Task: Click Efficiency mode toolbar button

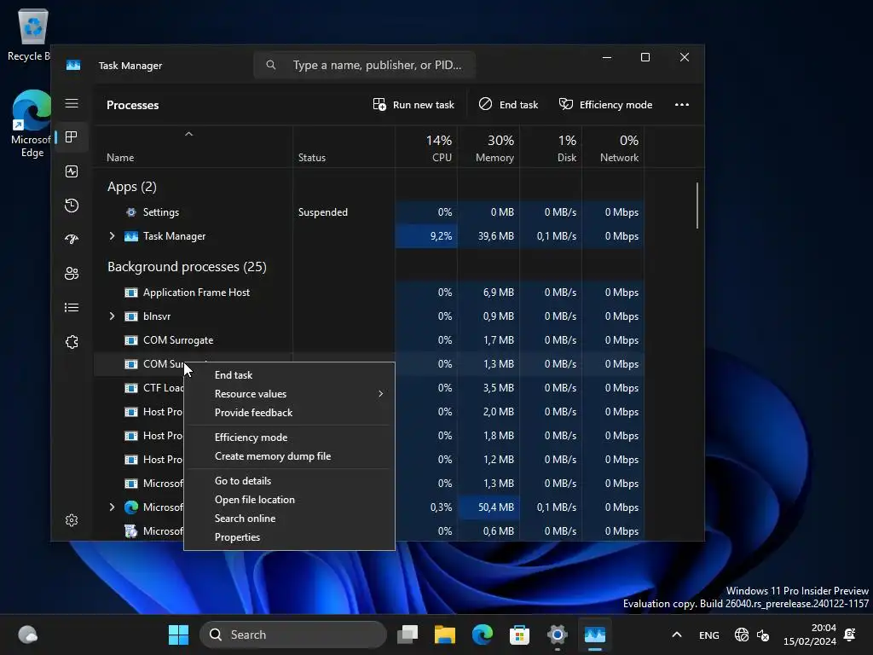Action: (x=606, y=105)
